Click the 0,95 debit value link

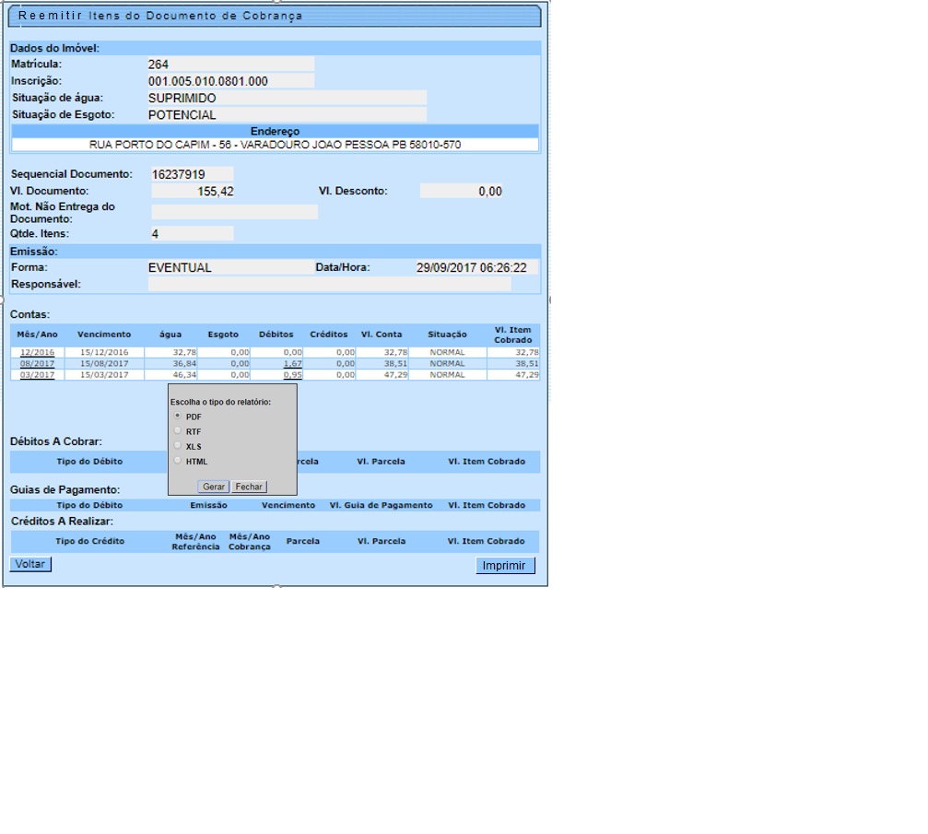(293, 375)
